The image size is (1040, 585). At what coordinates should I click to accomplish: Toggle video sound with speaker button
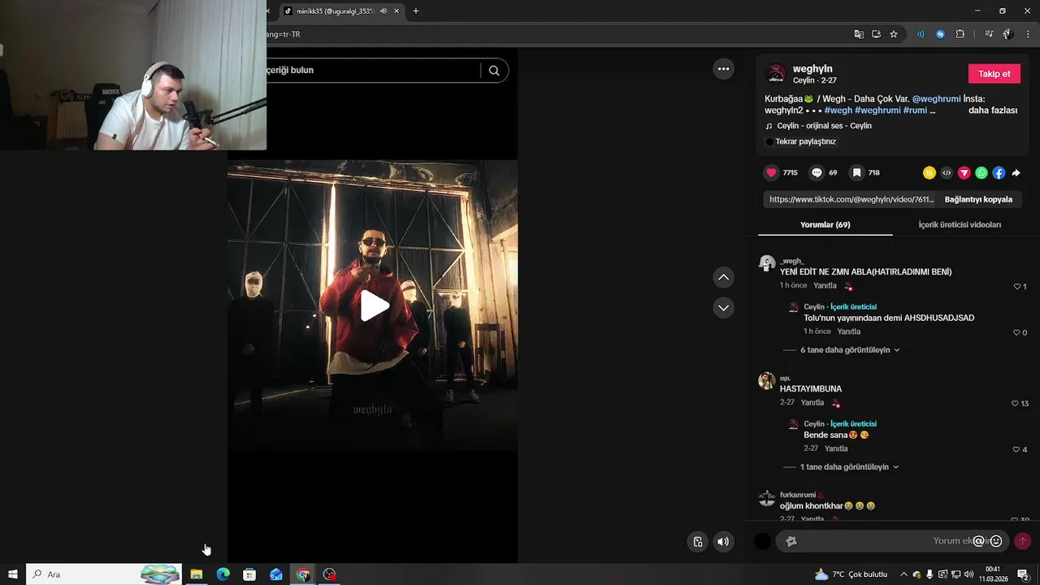(723, 542)
